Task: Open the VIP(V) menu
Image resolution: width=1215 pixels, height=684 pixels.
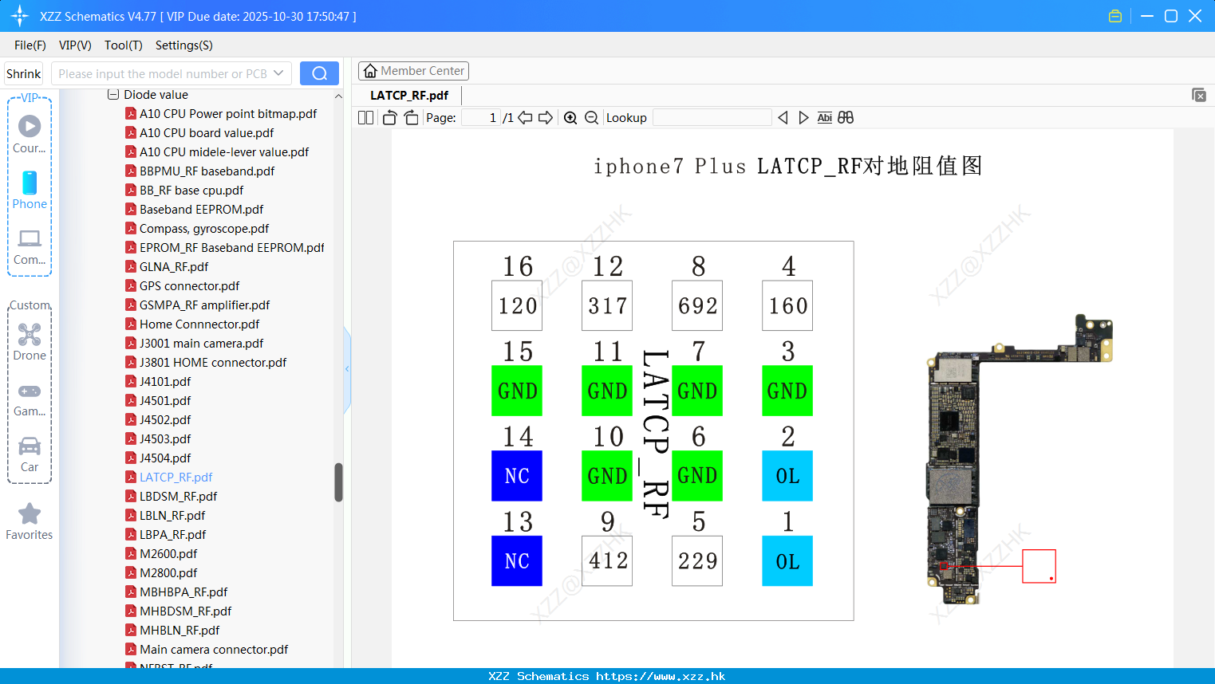Action: click(75, 45)
